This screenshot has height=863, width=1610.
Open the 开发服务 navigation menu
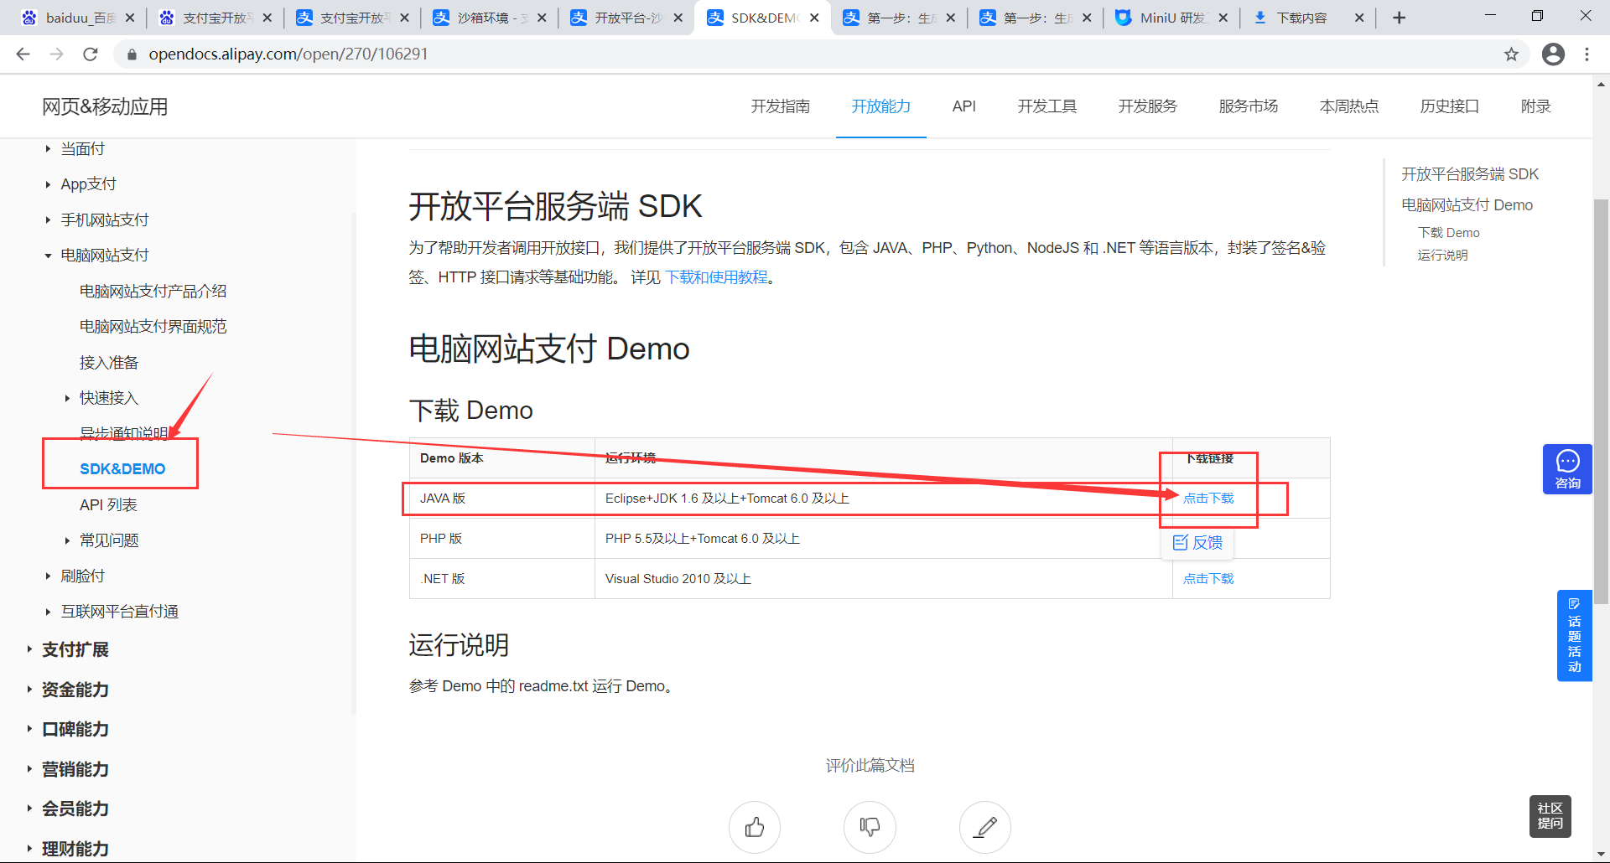(x=1148, y=106)
